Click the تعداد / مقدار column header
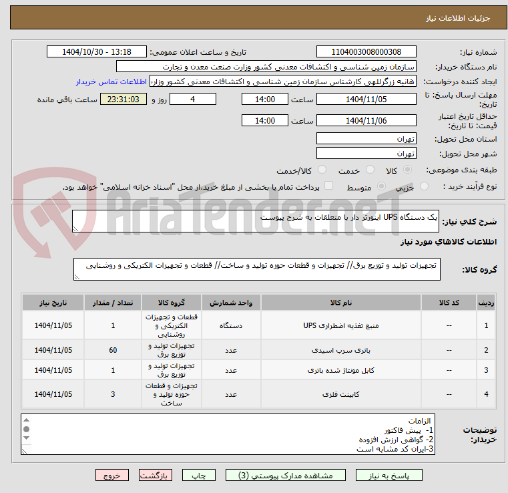Image resolution: width=508 pixels, height=493 pixels. 113,303
